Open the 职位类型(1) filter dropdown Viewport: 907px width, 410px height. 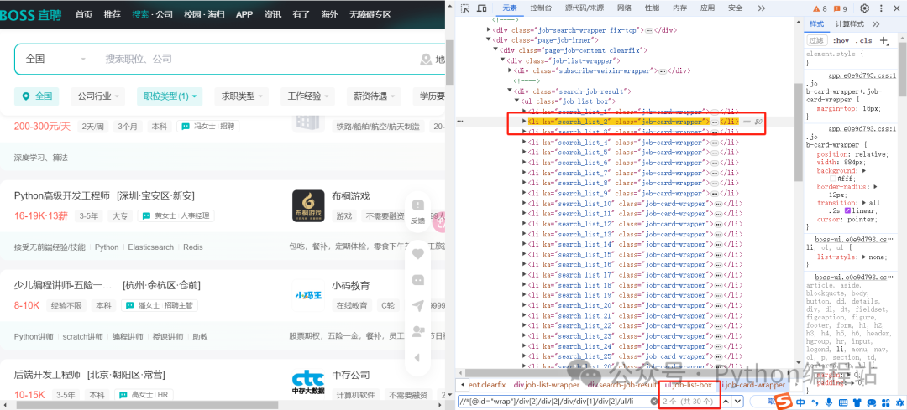coord(170,96)
